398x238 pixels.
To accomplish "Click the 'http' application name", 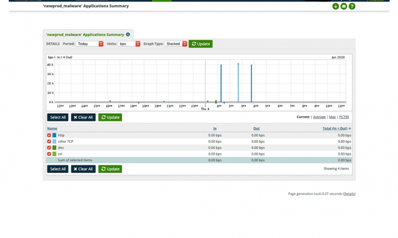I will click(x=61, y=135).
